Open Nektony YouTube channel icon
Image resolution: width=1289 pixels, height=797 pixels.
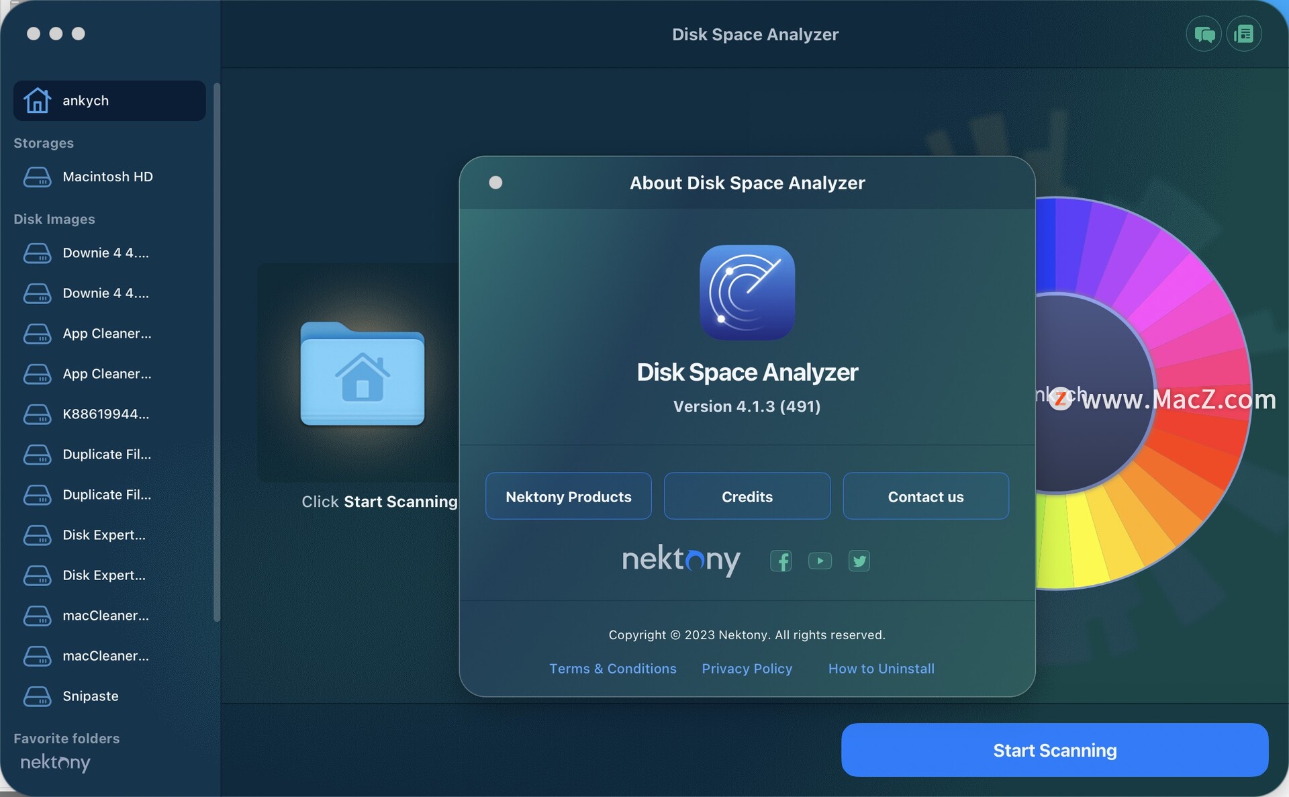(x=820, y=561)
